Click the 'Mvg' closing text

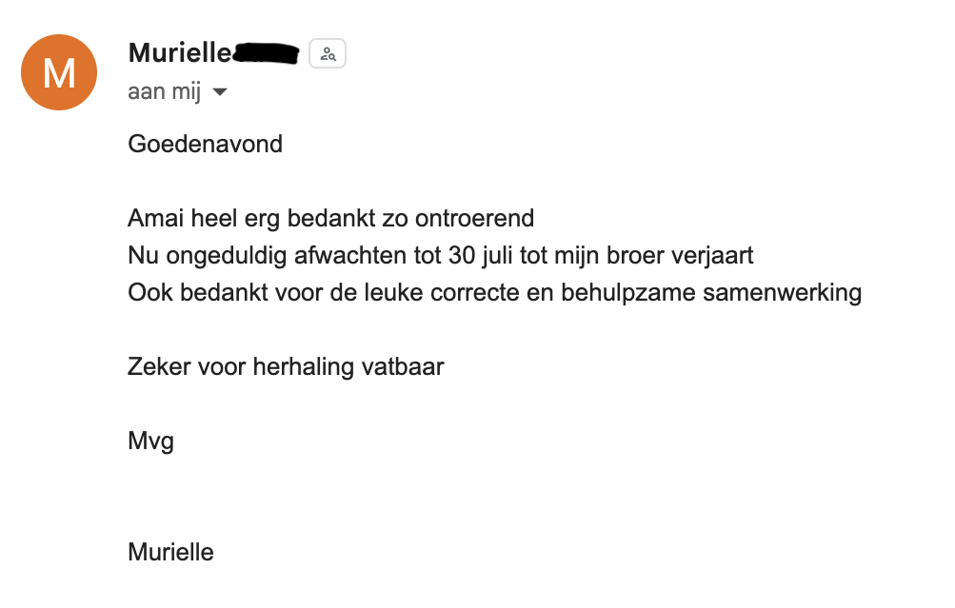click(x=150, y=441)
